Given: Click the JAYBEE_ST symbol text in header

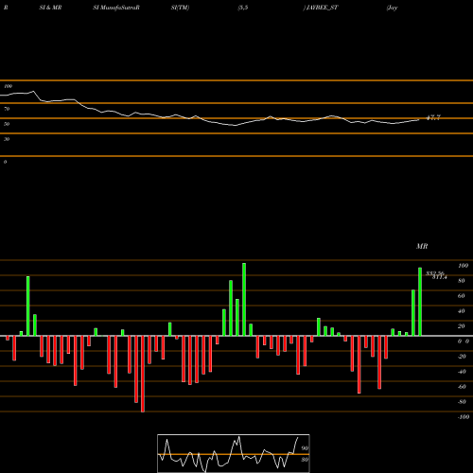Looking at the screenshot, I should [x=322, y=8].
